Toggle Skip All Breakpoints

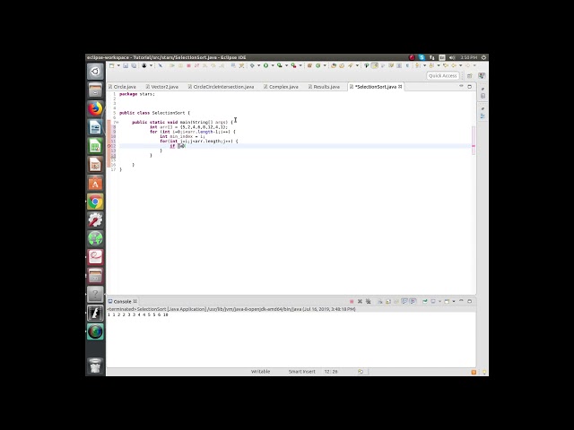pos(160,65)
